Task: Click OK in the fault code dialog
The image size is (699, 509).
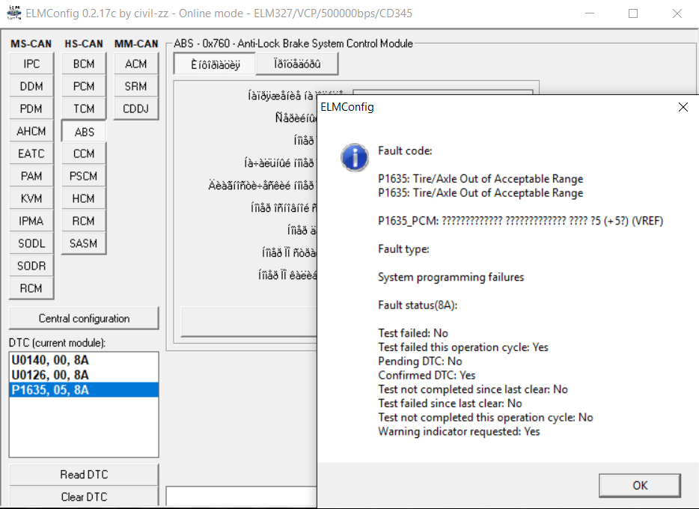Action: tap(640, 485)
